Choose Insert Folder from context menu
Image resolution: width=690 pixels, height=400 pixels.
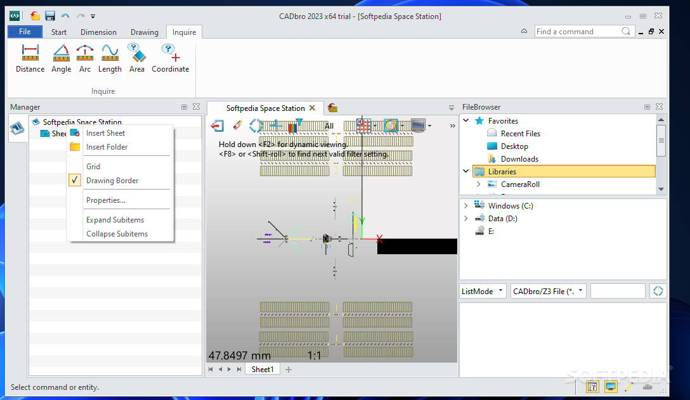point(120,147)
